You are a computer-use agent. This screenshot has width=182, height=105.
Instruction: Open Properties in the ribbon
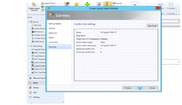click(171, 6)
